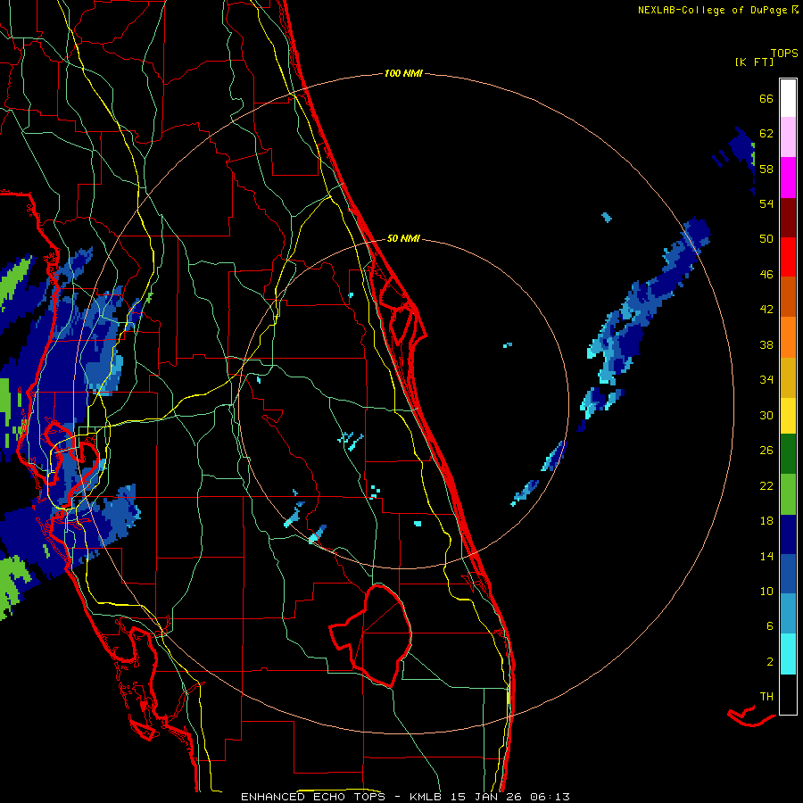Click the Enhanced Echo Tops KMLB caption

(x=405, y=797)
